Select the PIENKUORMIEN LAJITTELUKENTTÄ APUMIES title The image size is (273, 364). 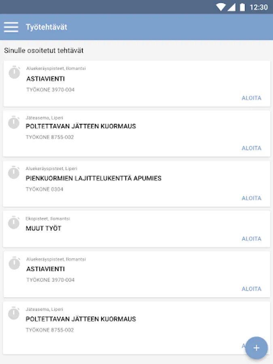coord(93,178)
